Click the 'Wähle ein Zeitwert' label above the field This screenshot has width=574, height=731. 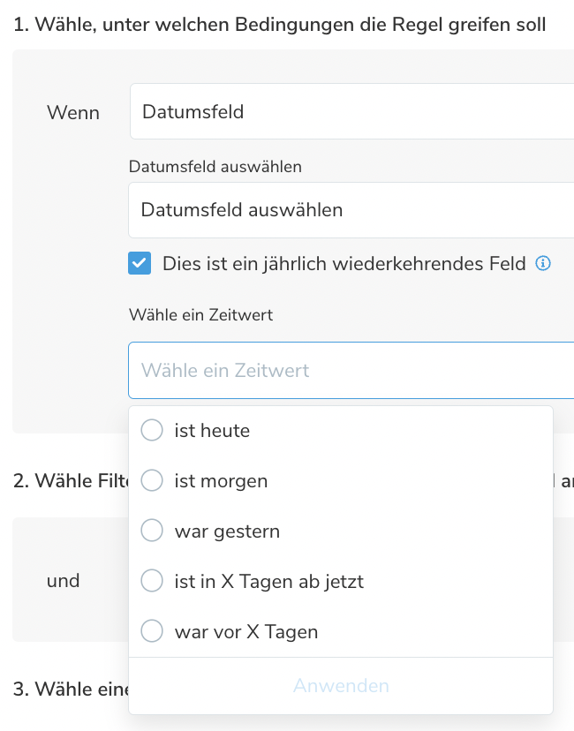[200, 315]
